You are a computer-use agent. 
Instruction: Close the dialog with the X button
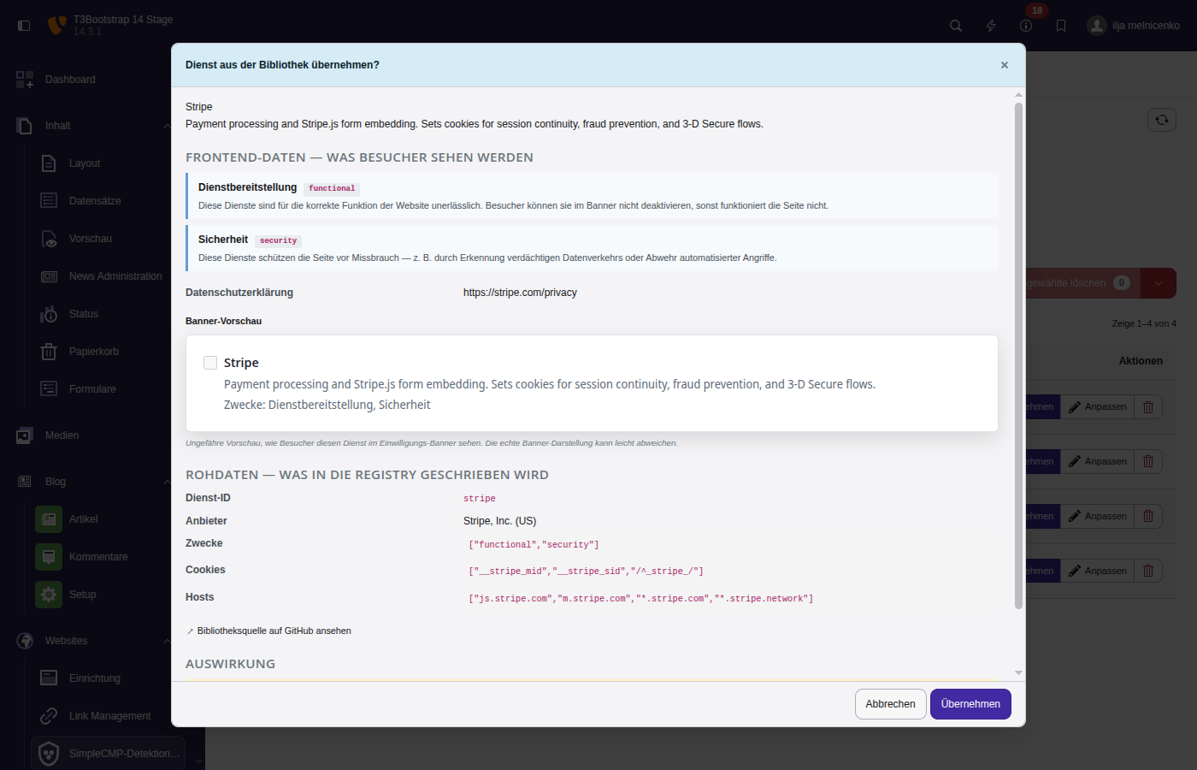[1005, 65]
